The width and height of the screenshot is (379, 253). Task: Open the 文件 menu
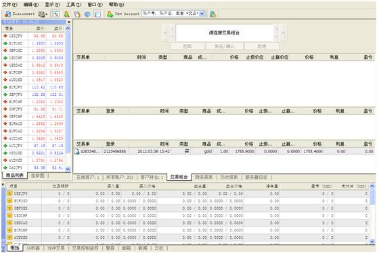[x=9, y=5]
